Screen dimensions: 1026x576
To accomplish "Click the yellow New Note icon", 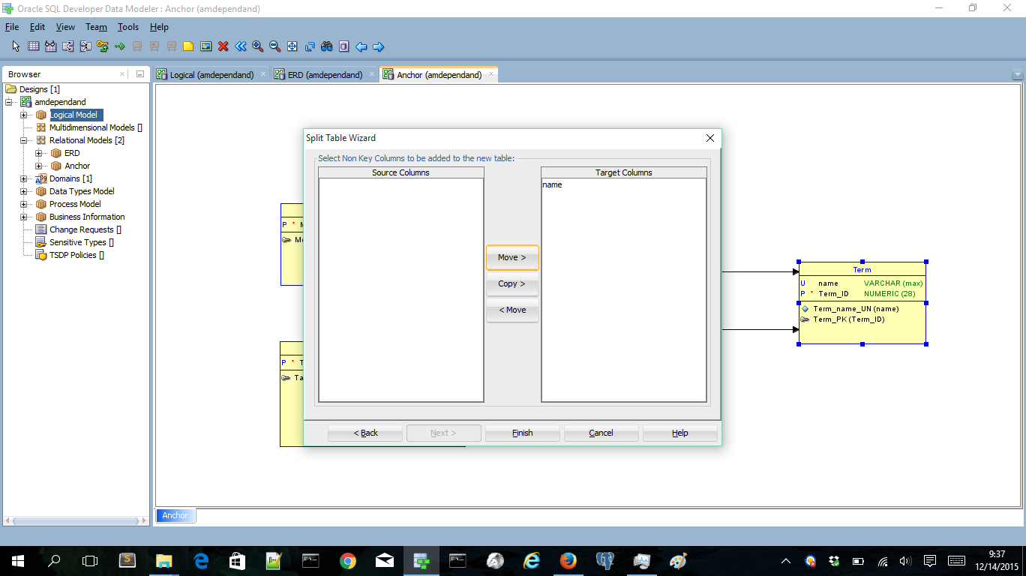I will coord(188,46).
